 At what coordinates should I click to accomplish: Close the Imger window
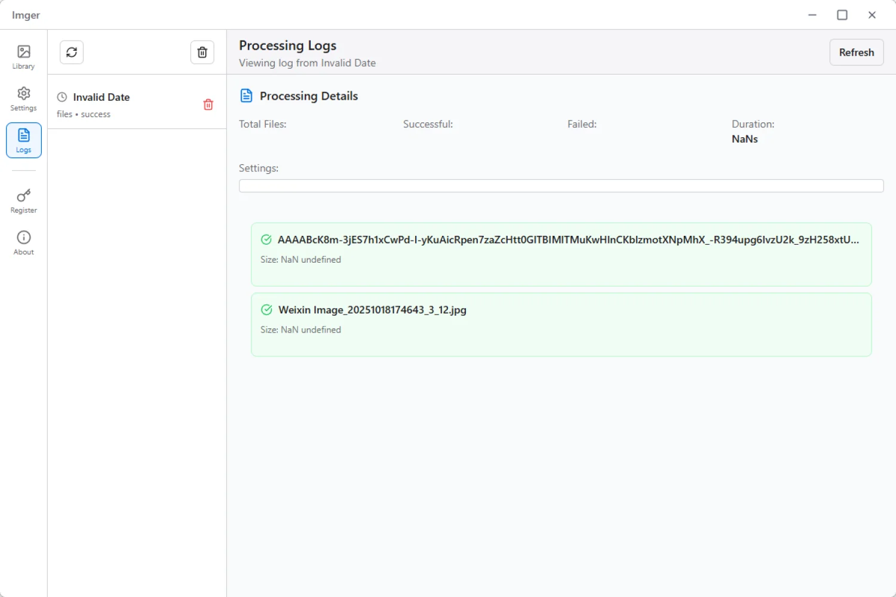(x=872, y=15)
